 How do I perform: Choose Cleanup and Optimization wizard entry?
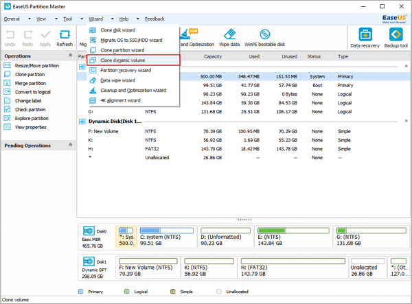pos(133,91)
